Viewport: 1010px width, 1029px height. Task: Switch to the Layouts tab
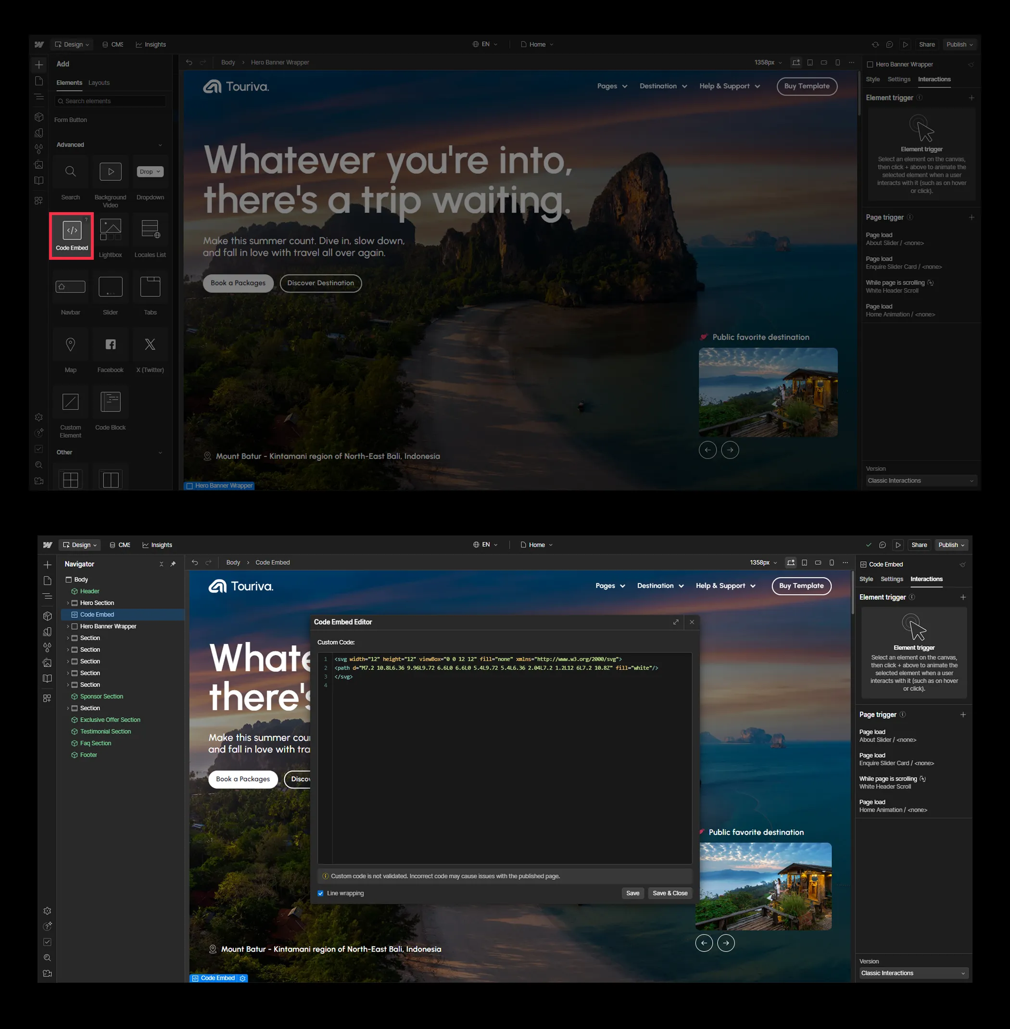click(x=99, y=83)
